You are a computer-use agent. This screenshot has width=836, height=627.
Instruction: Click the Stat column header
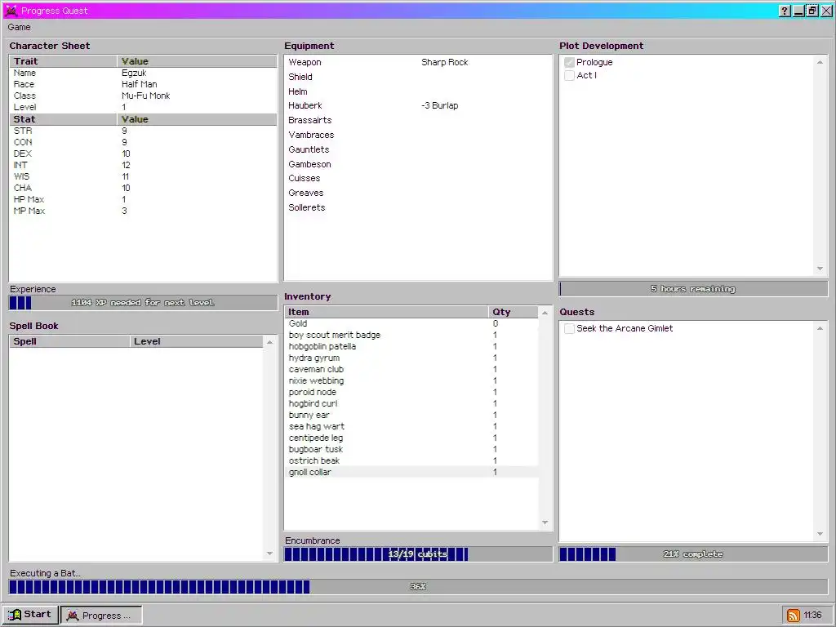click(63, 119)
